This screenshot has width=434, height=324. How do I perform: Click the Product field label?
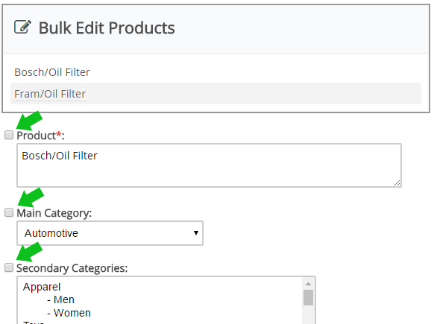tap(40, 136)
